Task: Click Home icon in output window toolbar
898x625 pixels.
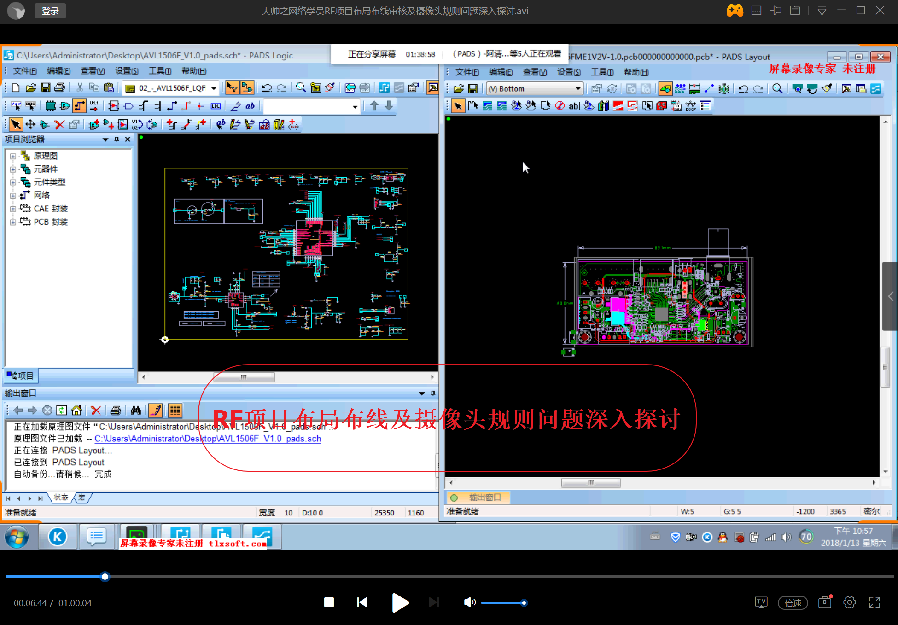Action: [76, 410]
